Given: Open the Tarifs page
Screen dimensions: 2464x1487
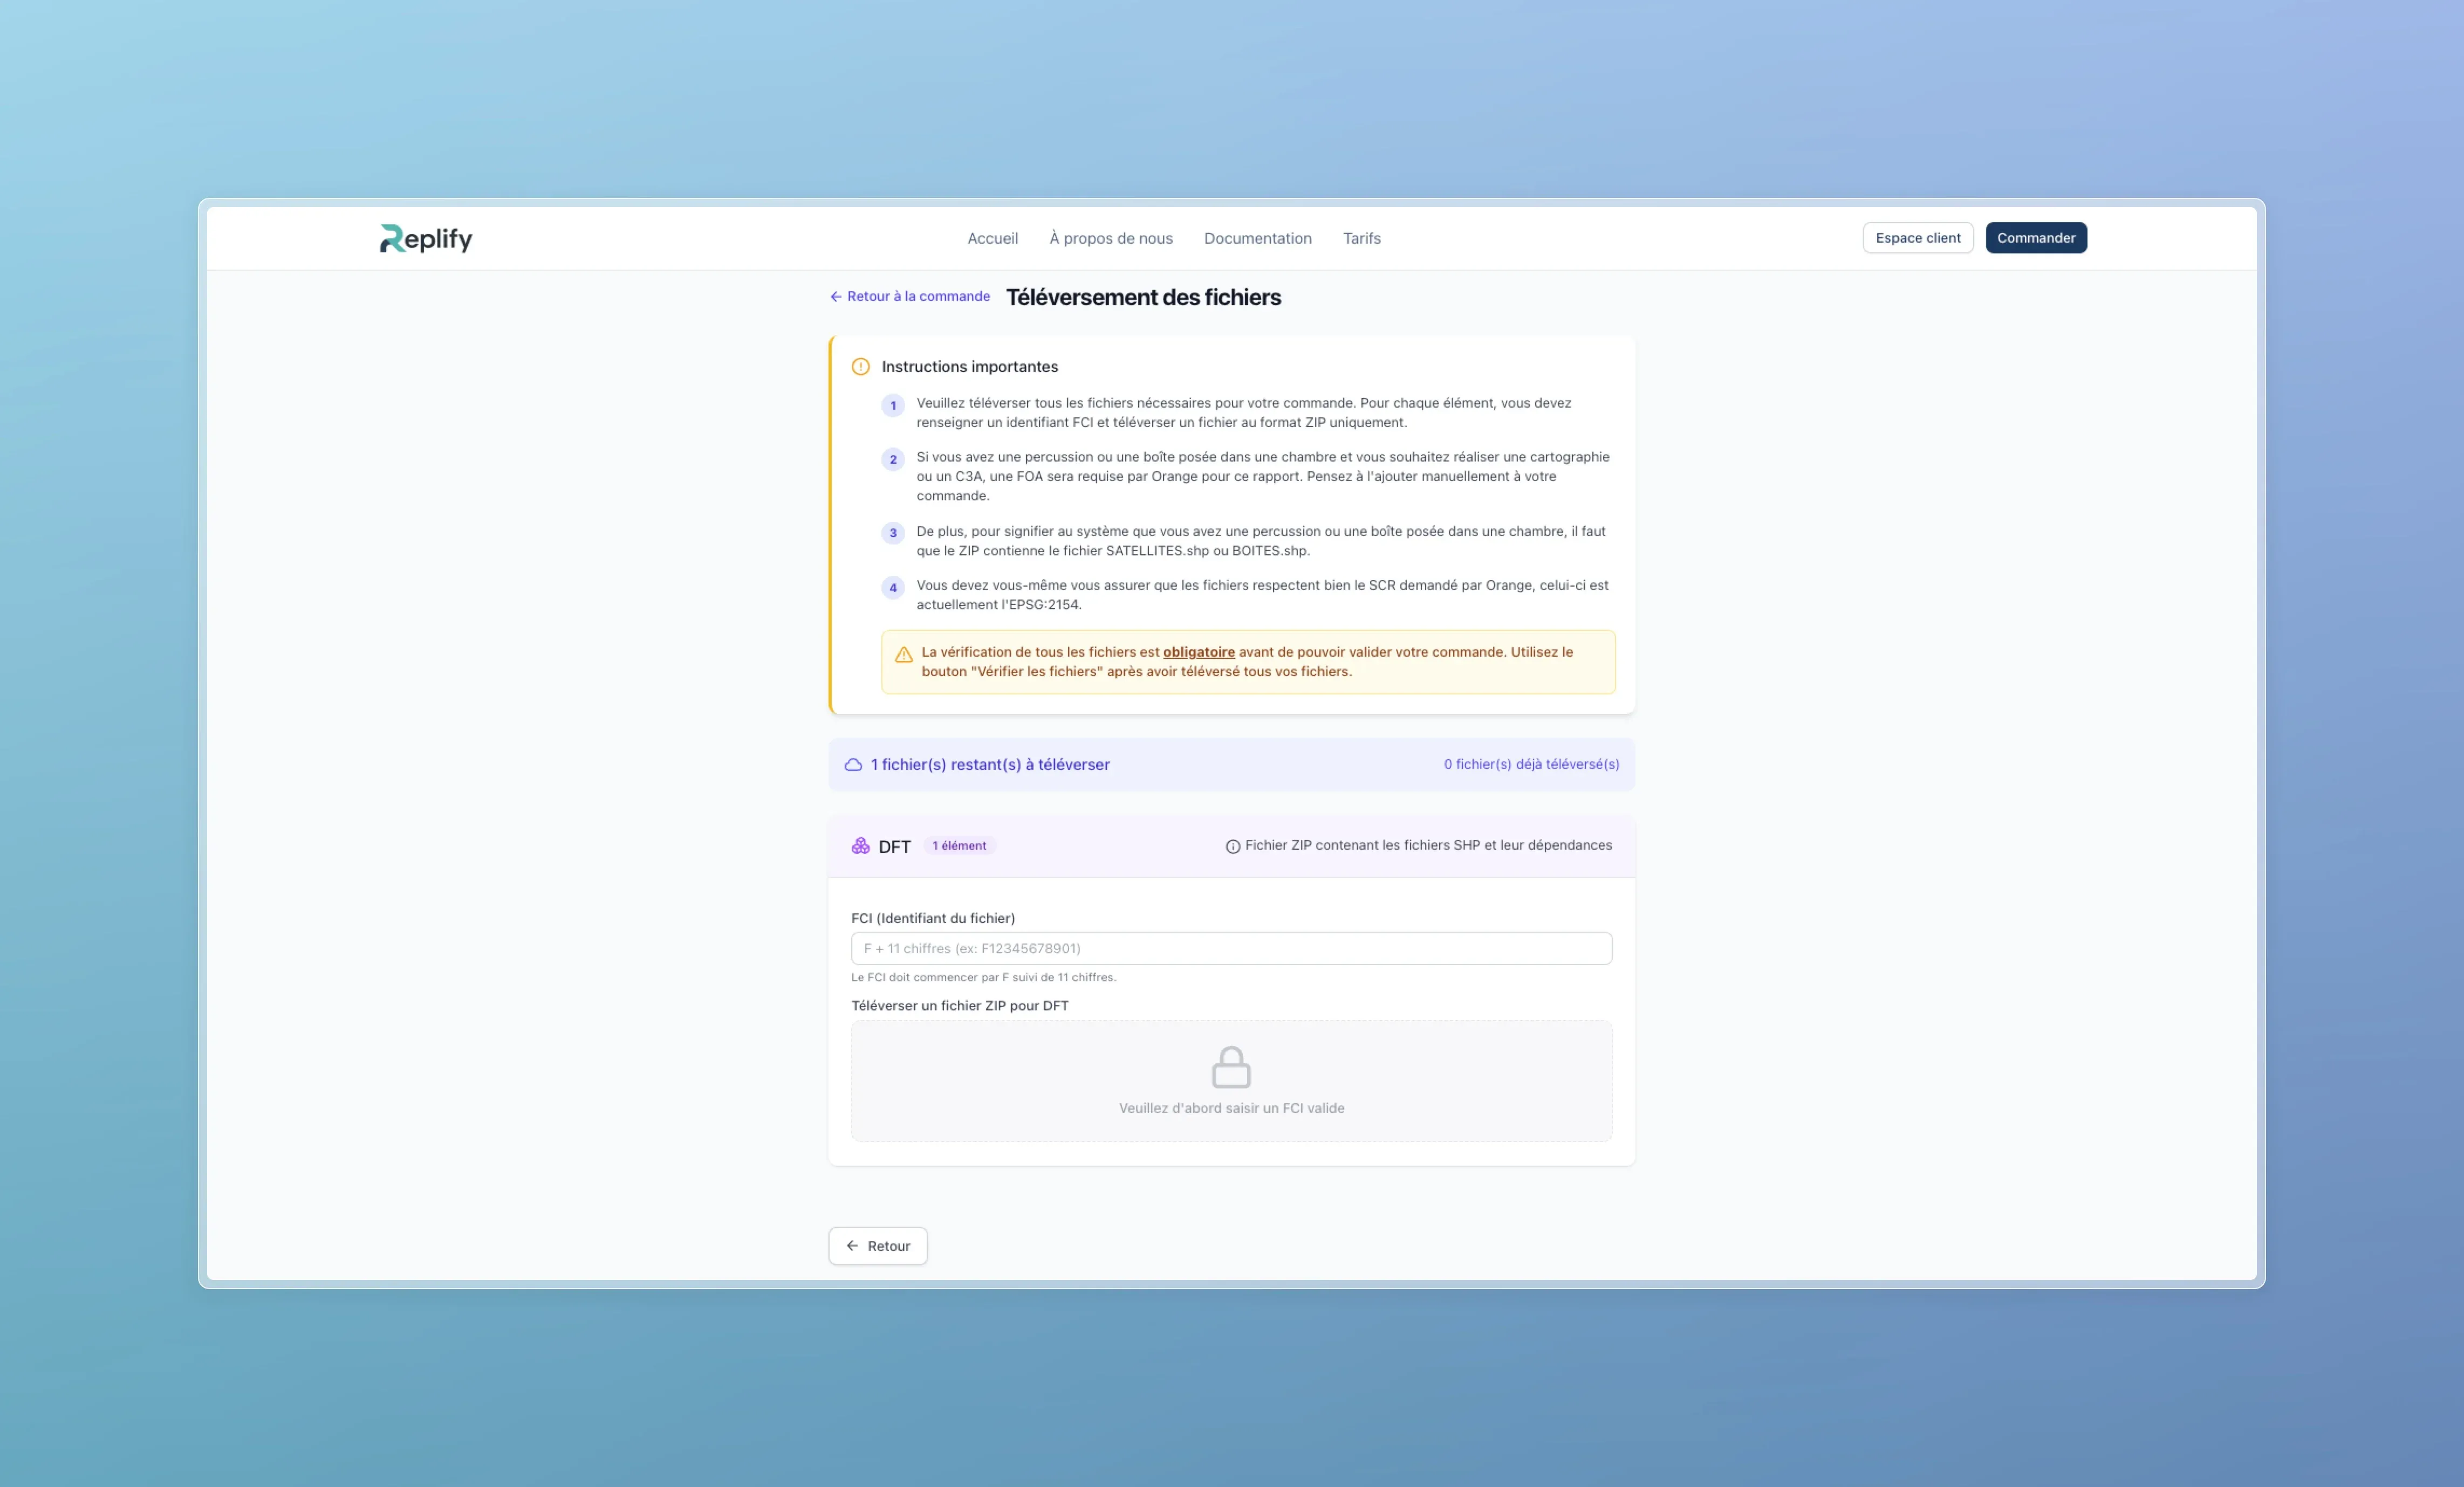Looking at the screenshot, I should coord(1361,238).
